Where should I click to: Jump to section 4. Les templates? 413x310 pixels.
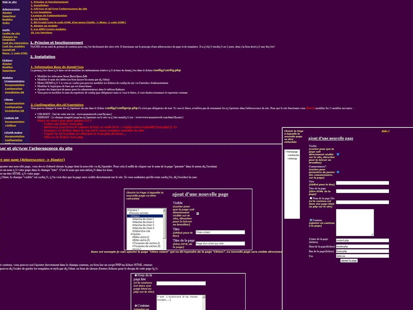41,12
